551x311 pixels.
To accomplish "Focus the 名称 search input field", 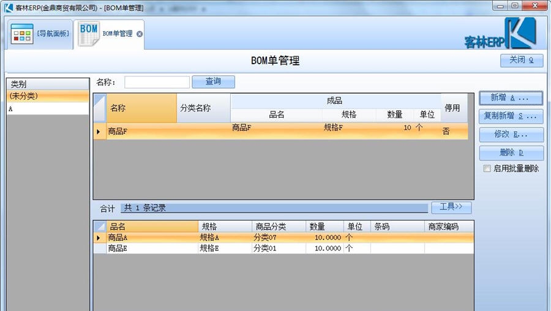I will [157, 82].
